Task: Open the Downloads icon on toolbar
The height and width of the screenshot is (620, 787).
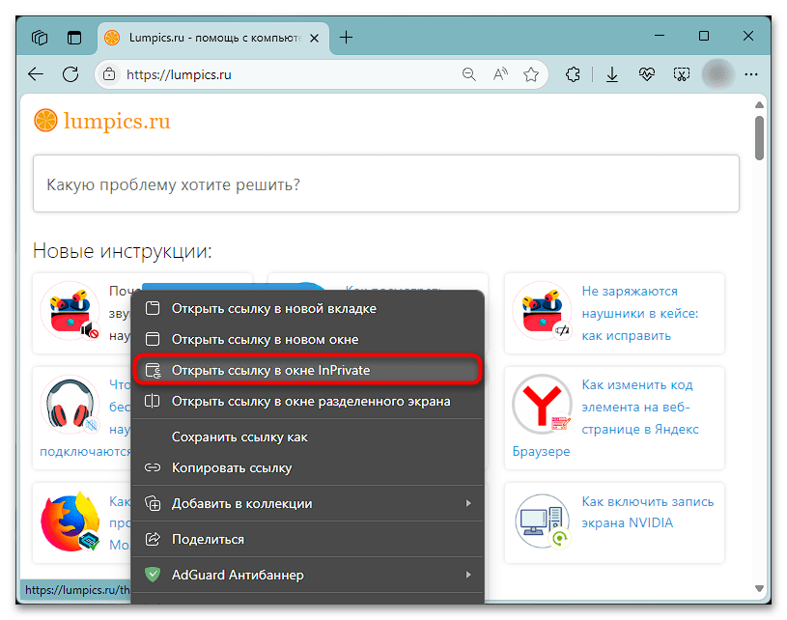Action: tap(612, 74)
